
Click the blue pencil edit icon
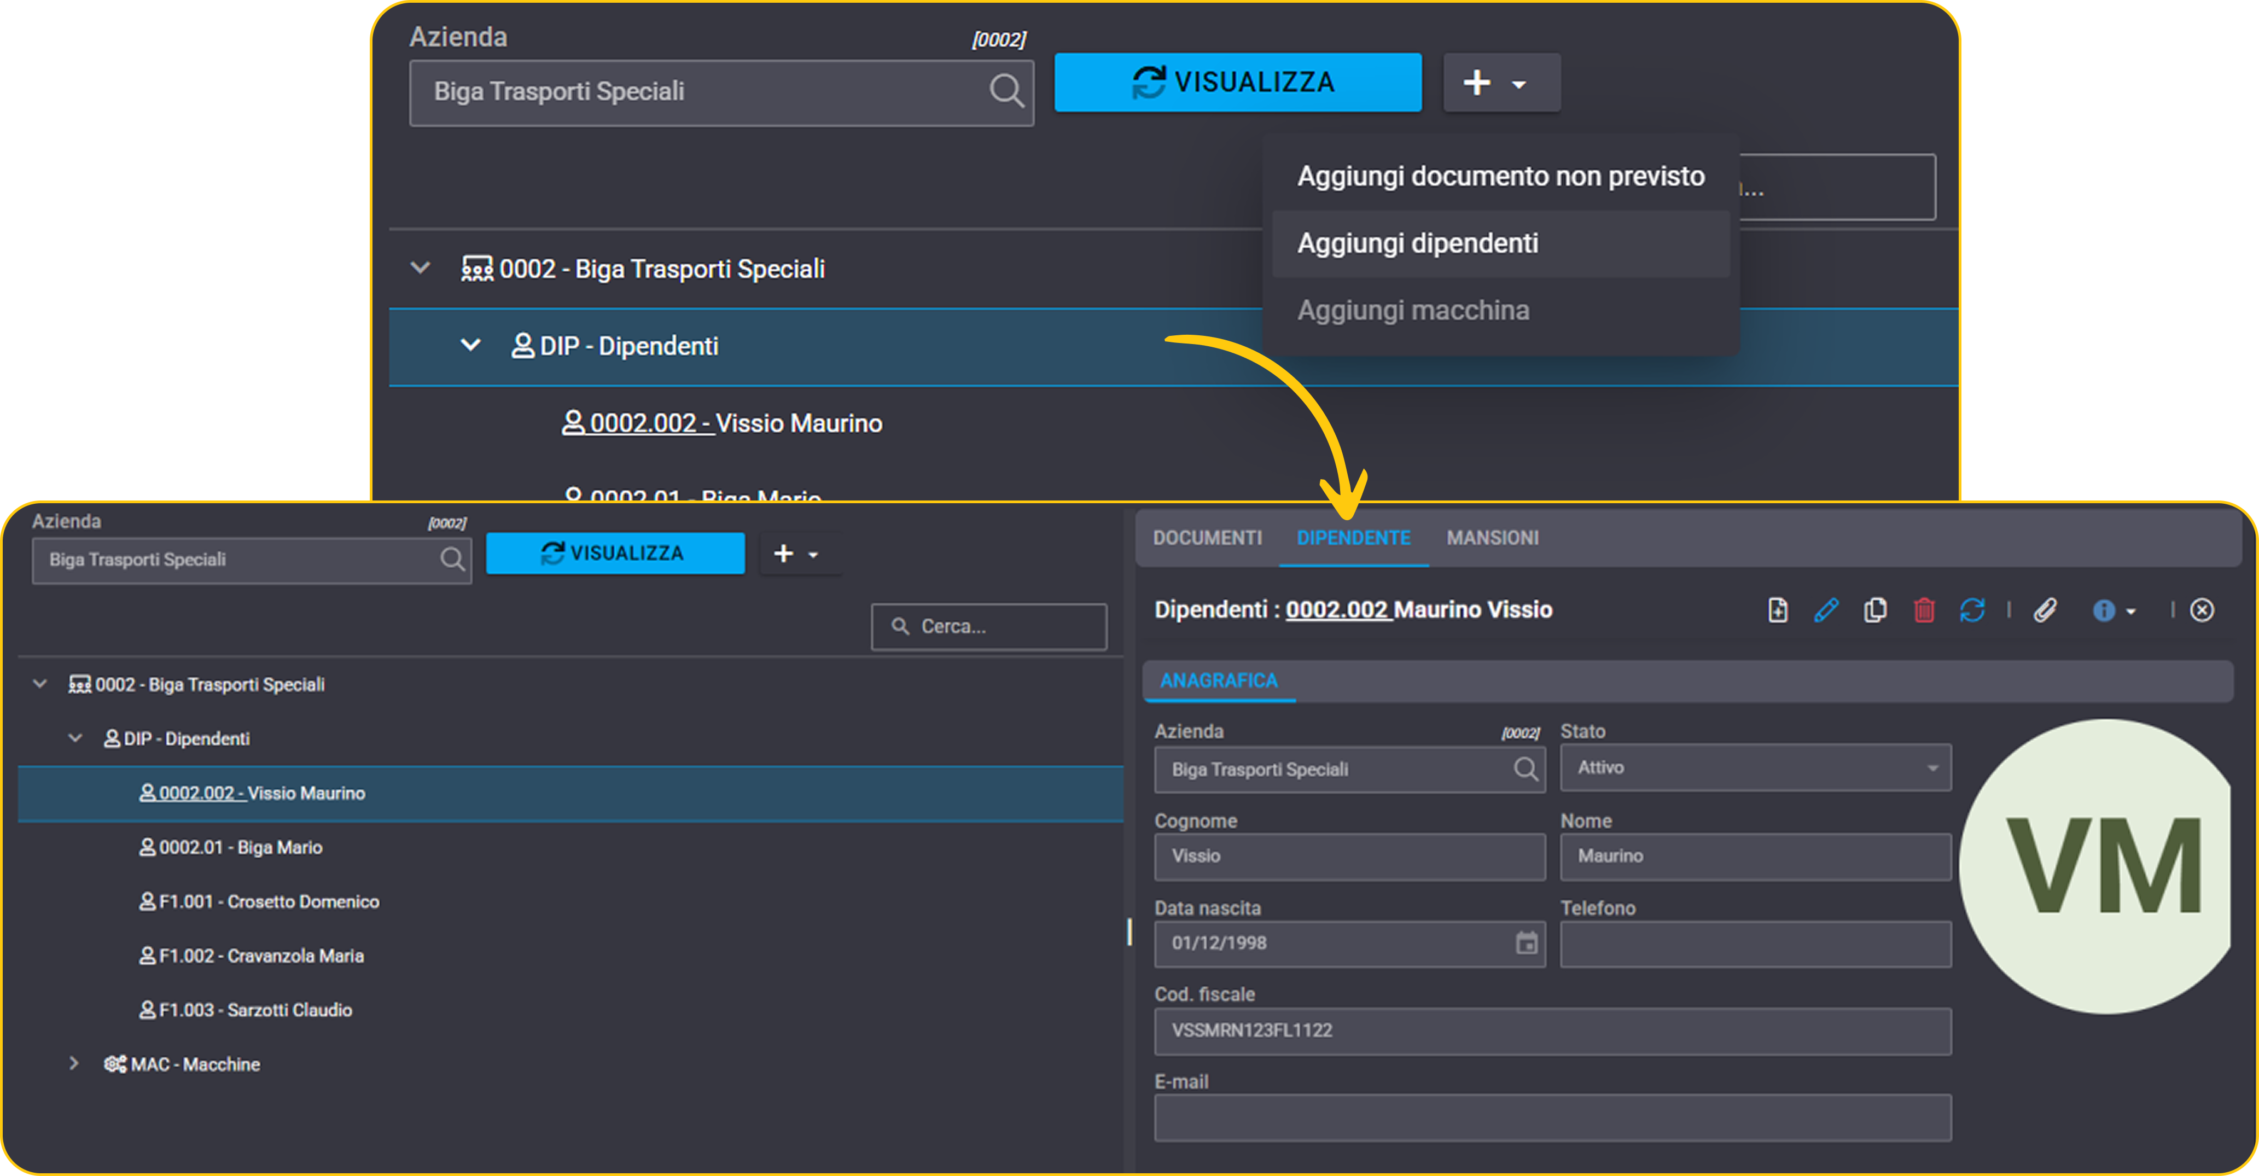point(1826,610)
